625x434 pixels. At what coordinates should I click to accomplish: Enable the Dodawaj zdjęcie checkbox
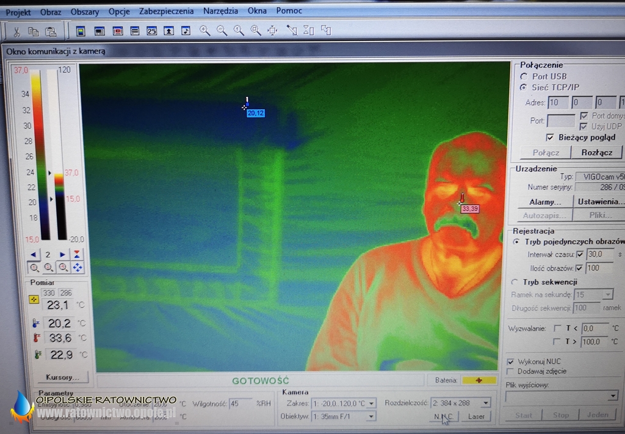510,371
